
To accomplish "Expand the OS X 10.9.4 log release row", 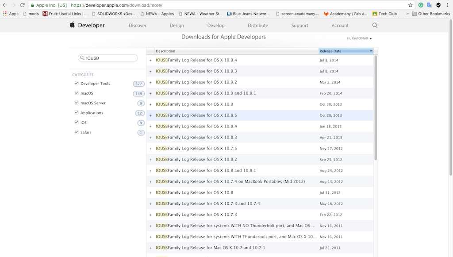I will (x=150, y=60).
